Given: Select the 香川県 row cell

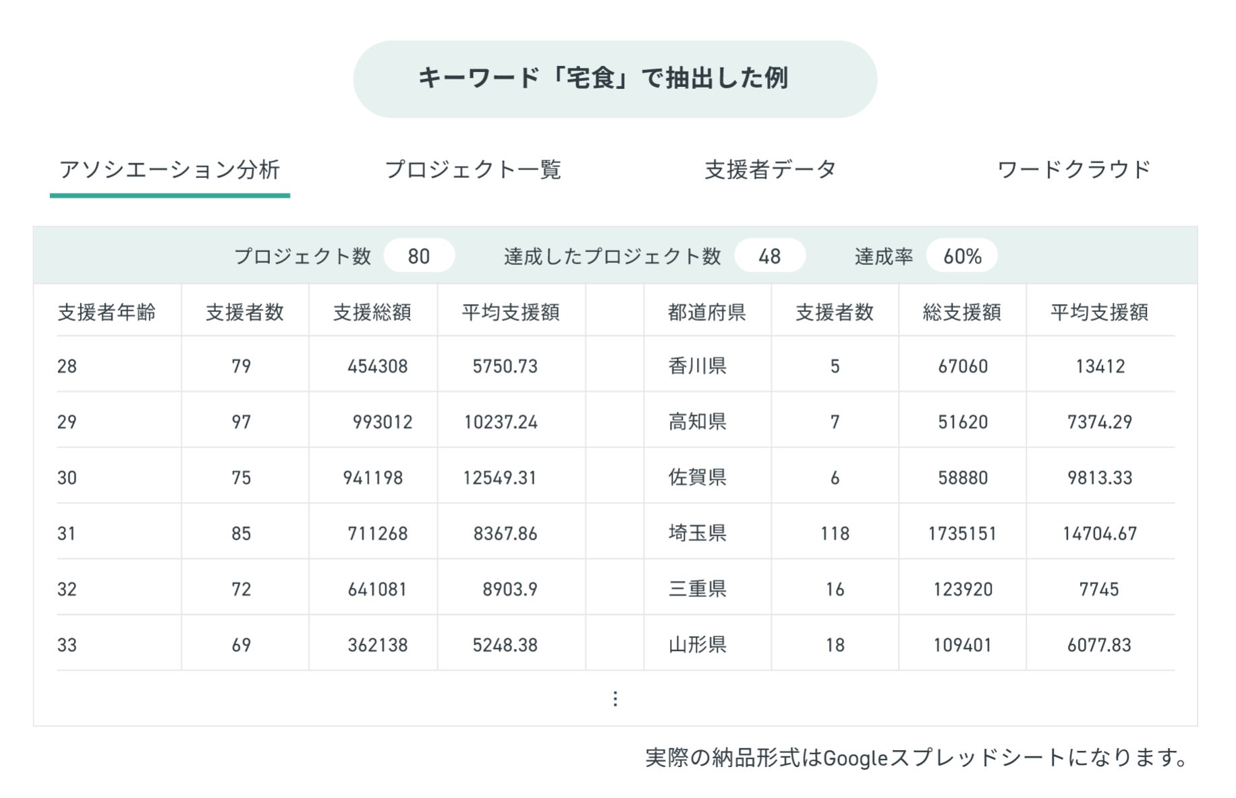Looking at the screenshot, I should pyautogui.click(x=697, y=366).
